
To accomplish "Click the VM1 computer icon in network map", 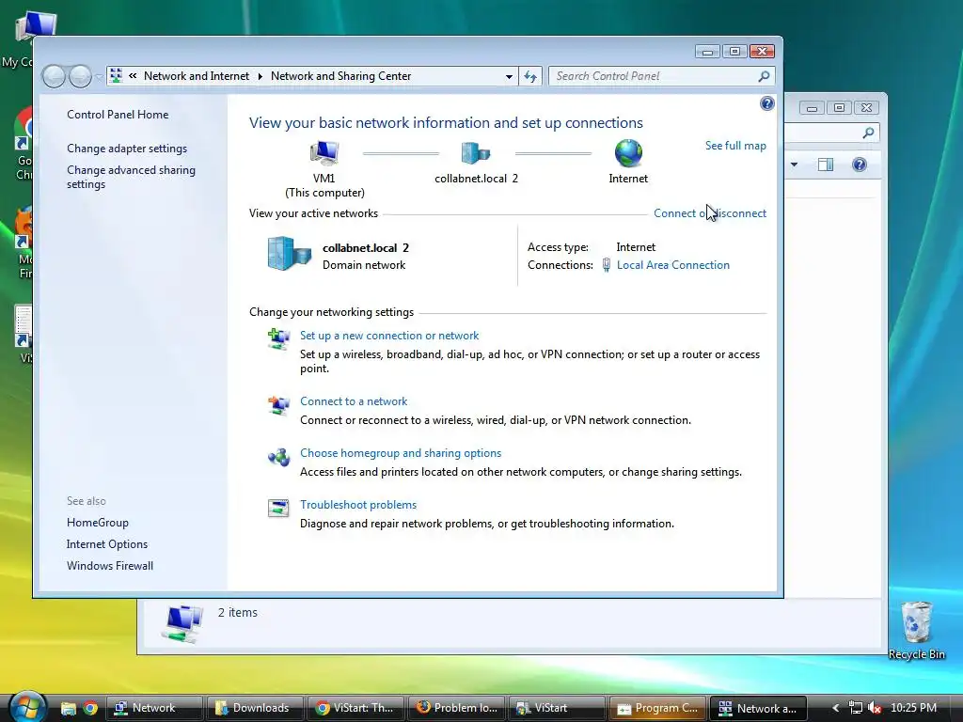I will tap(324, 153).
